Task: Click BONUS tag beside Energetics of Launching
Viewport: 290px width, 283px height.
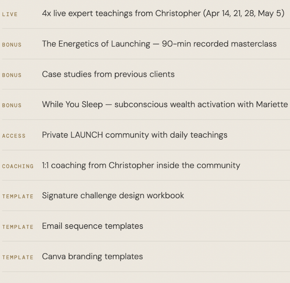Action: click(x=12, y=45)
